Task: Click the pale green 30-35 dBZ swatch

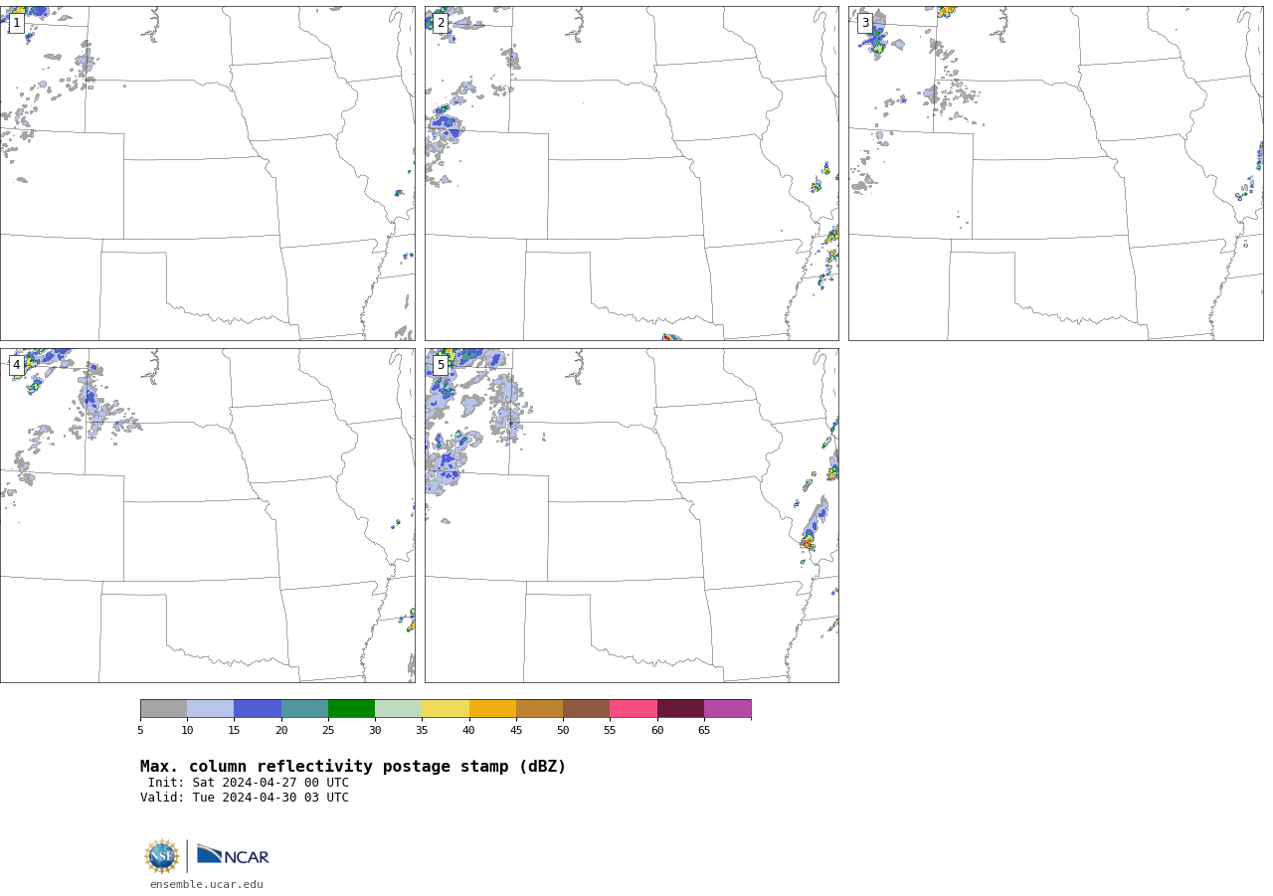Action: 398,708
